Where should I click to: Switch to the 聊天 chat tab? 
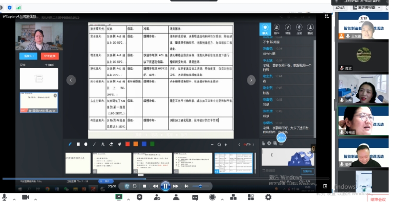coord(265,29)
